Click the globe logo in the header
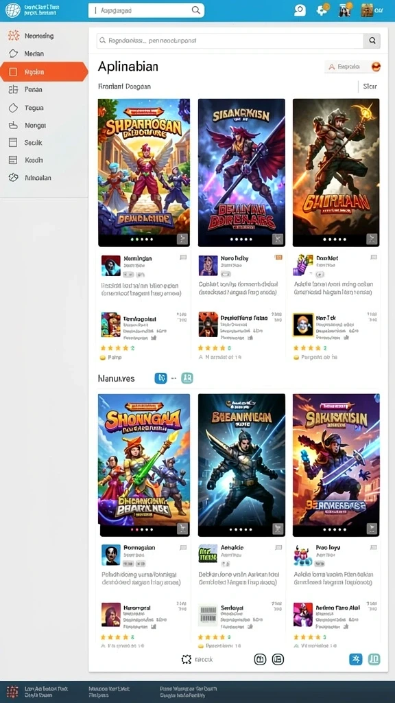The width and height of the screenshot is (395, 703). [12, 10]
